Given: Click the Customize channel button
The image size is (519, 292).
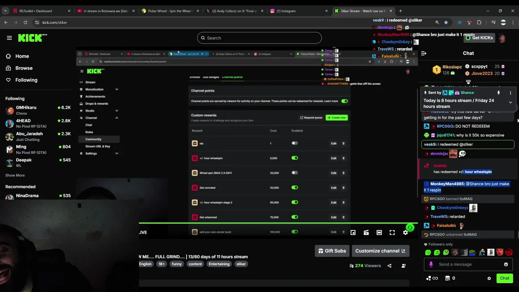Looking at the screenshot, I should (x=380, y=251).
